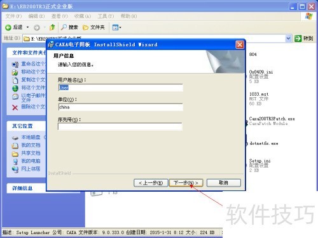Click the Back arrow icon in Explorer
The image size is (318, 238).
[8, 27]
